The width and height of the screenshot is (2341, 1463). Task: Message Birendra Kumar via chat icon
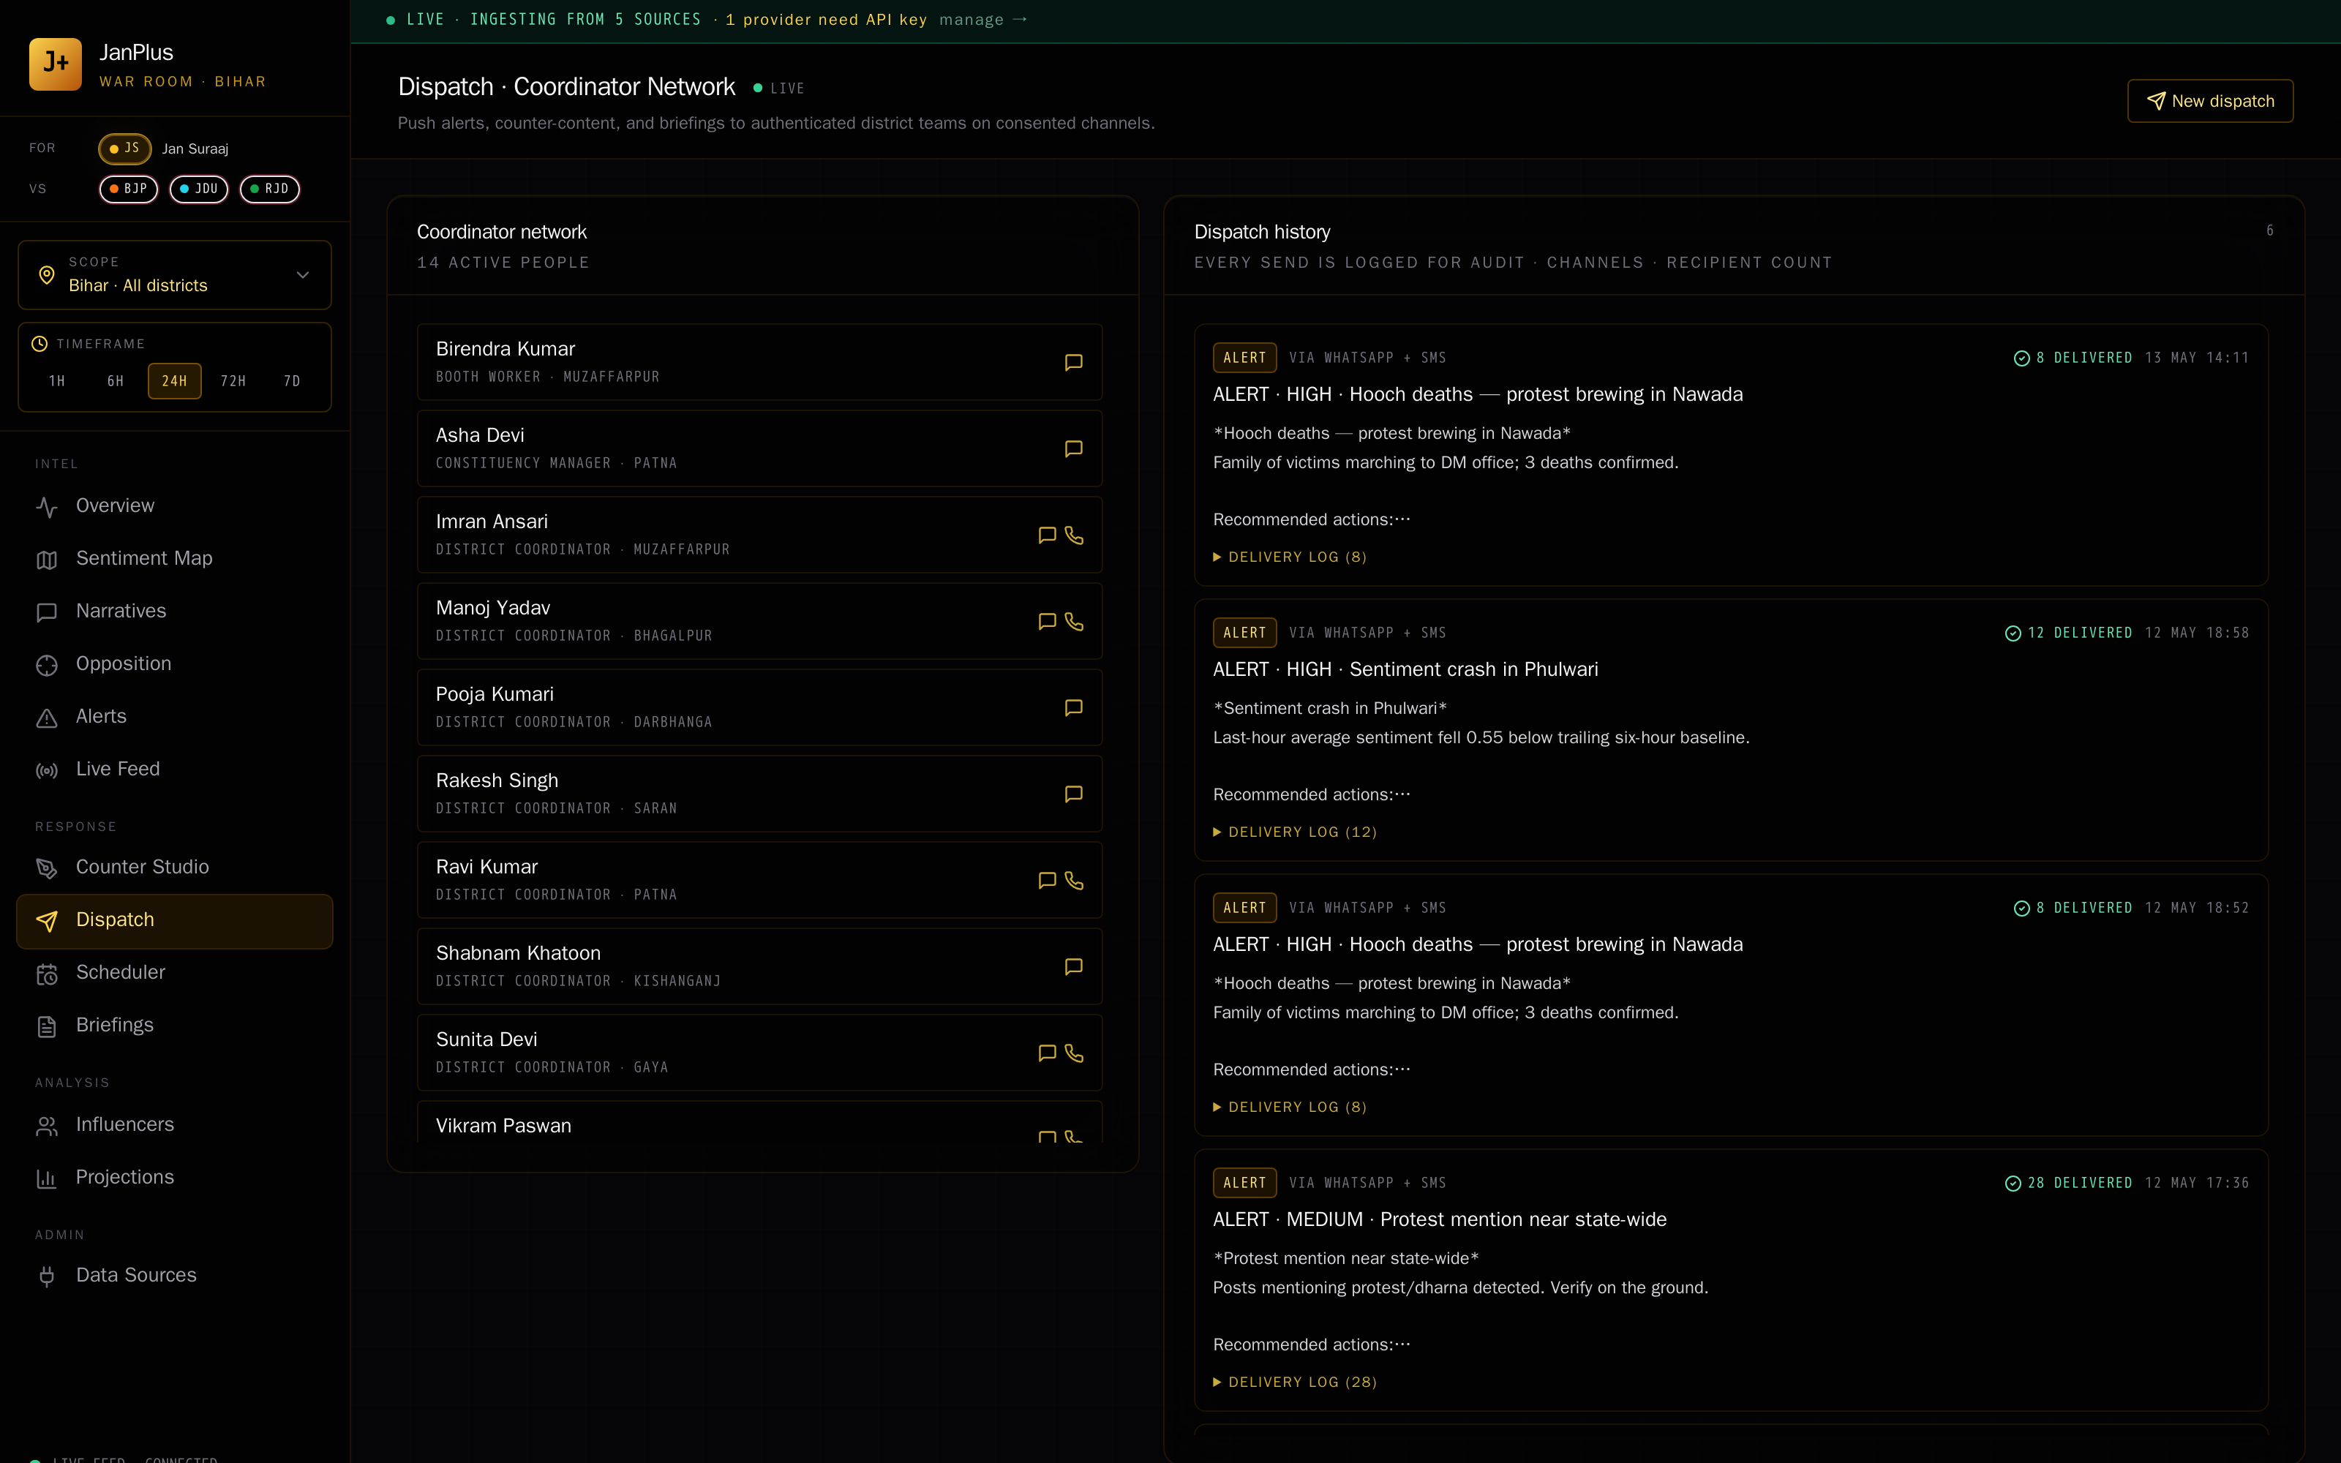pos(1072,362)
